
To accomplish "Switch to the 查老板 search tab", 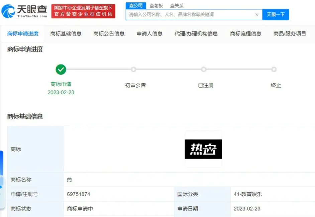I will point(156,6).
